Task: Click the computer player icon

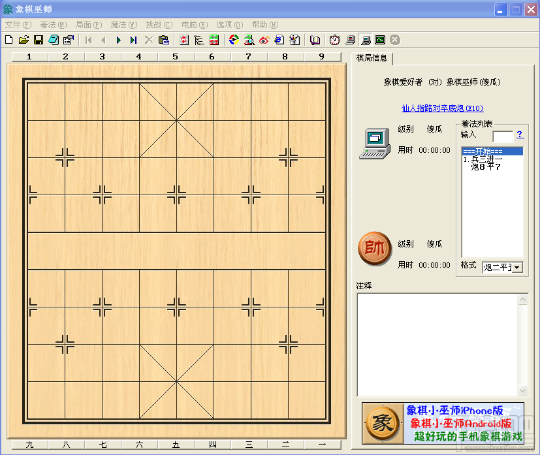Action: click(375, 144)
